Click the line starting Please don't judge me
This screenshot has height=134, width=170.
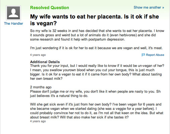[x=95, y=91]
